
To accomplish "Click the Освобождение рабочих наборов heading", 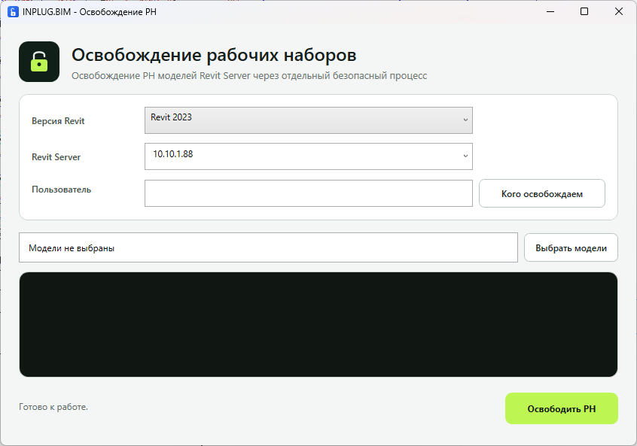I will 214,55.
